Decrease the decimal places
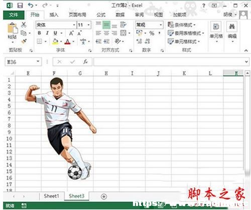Image resolution: width=251 pixels, height=210 pixels. point(147,41)
